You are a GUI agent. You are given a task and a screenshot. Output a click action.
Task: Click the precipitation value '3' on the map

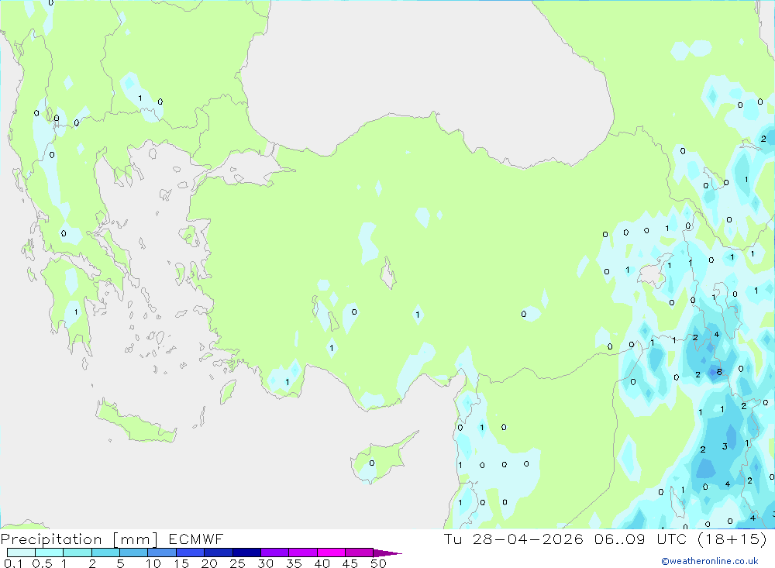coord(725,446)
